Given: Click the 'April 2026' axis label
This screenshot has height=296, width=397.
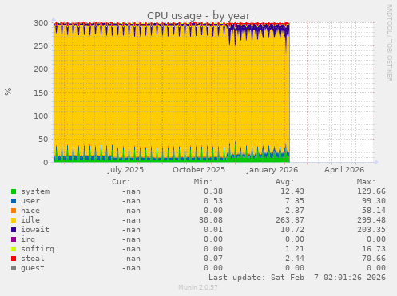Looking at the screenshot, I should pyautogui.click(x=344, y=170).
